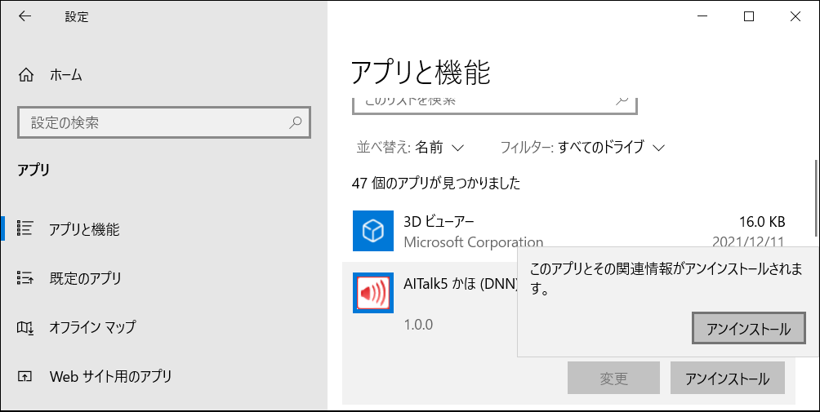
Task: Go back with the arrow beside 設定
Action: tap(25, 16)
